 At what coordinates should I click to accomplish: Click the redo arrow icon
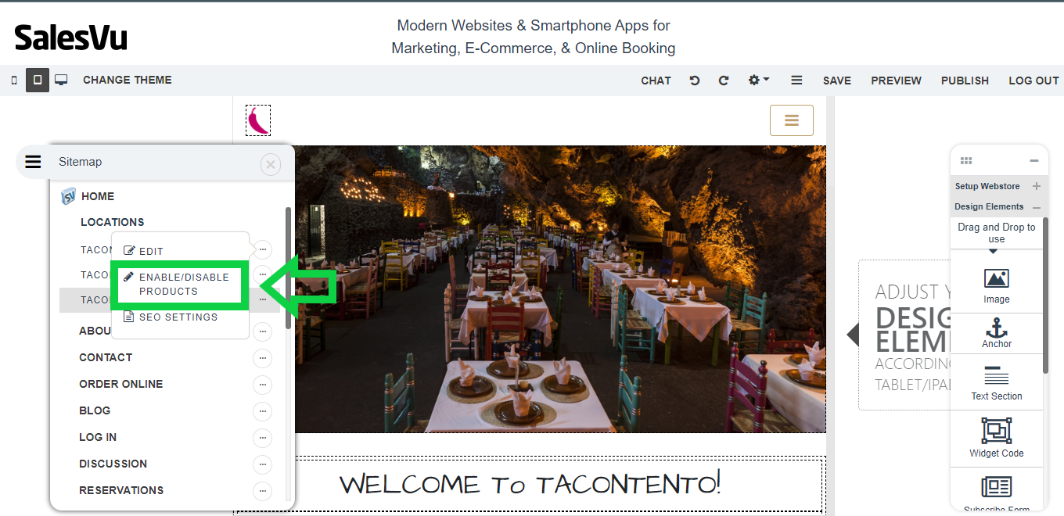click(724, 81)
